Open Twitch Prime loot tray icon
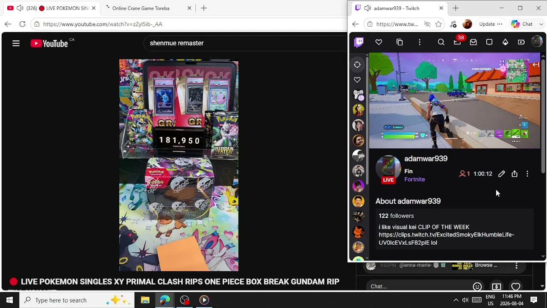The width and height of the screenshot is (547, 308). 473,42
